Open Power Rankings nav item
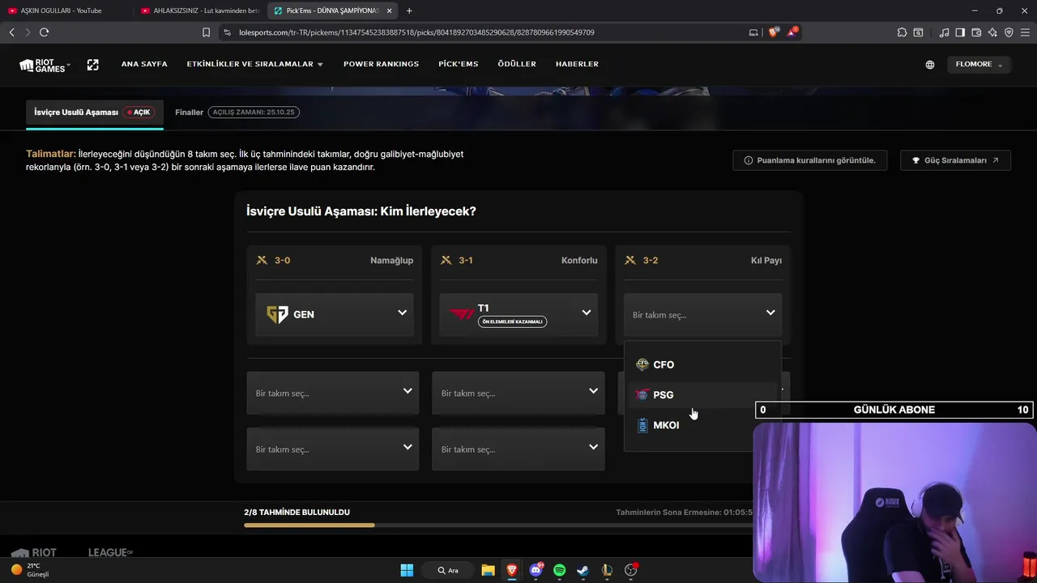The image size is (1037, 583). click(381, 64)
